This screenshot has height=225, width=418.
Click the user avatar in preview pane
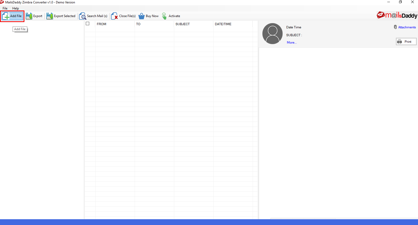[272, 34]
